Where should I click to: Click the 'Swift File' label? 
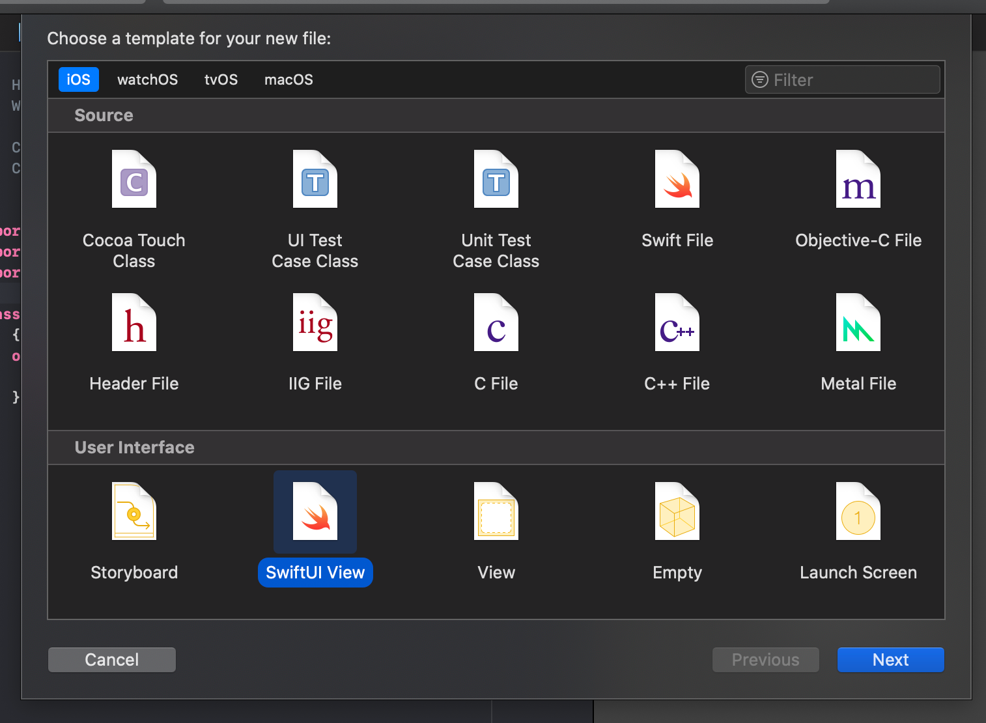pos(677,240)
